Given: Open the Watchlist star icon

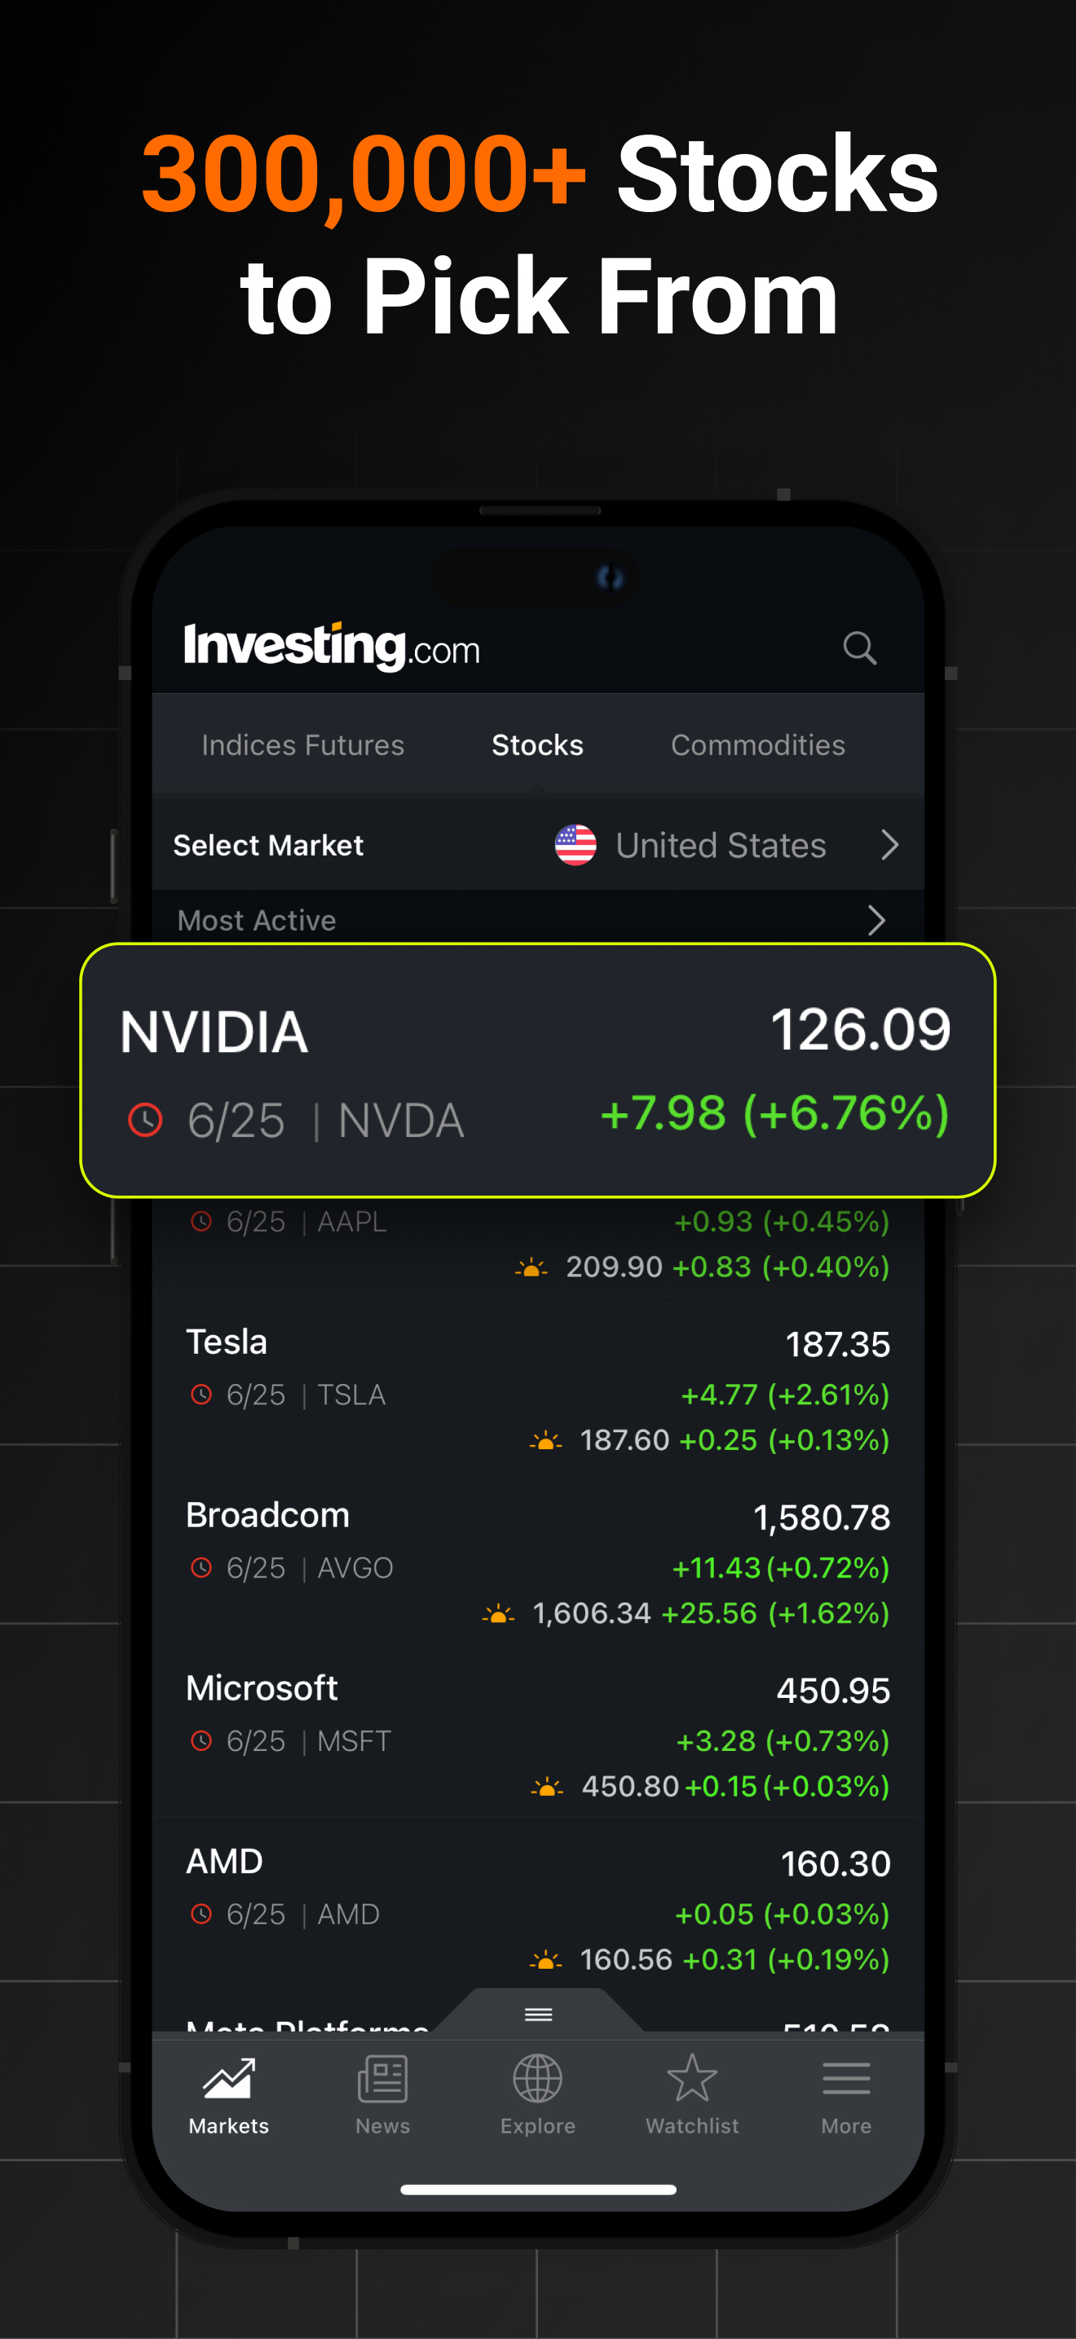Looking at the screenshot, I should pos(692,2077).
